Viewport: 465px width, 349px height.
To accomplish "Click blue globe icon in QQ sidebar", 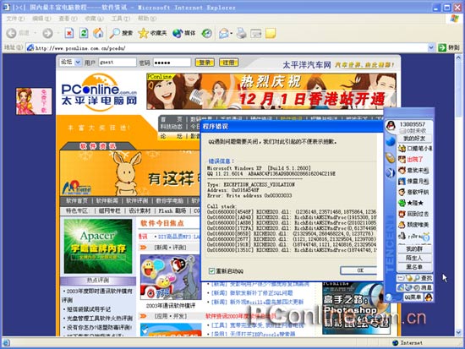I will [x=391, y=141].
